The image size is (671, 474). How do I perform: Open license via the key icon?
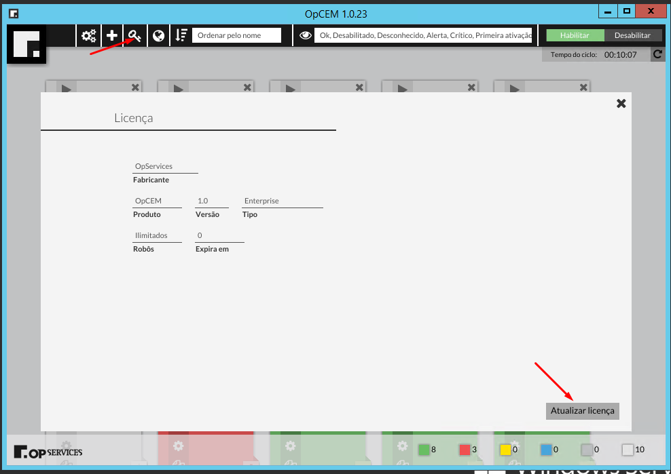(134, 36)
